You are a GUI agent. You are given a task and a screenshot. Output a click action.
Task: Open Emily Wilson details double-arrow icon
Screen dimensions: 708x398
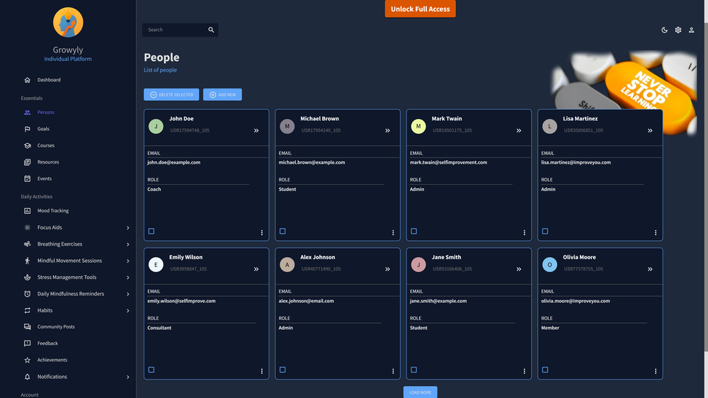pyautogui.click(x=256, y=269)
